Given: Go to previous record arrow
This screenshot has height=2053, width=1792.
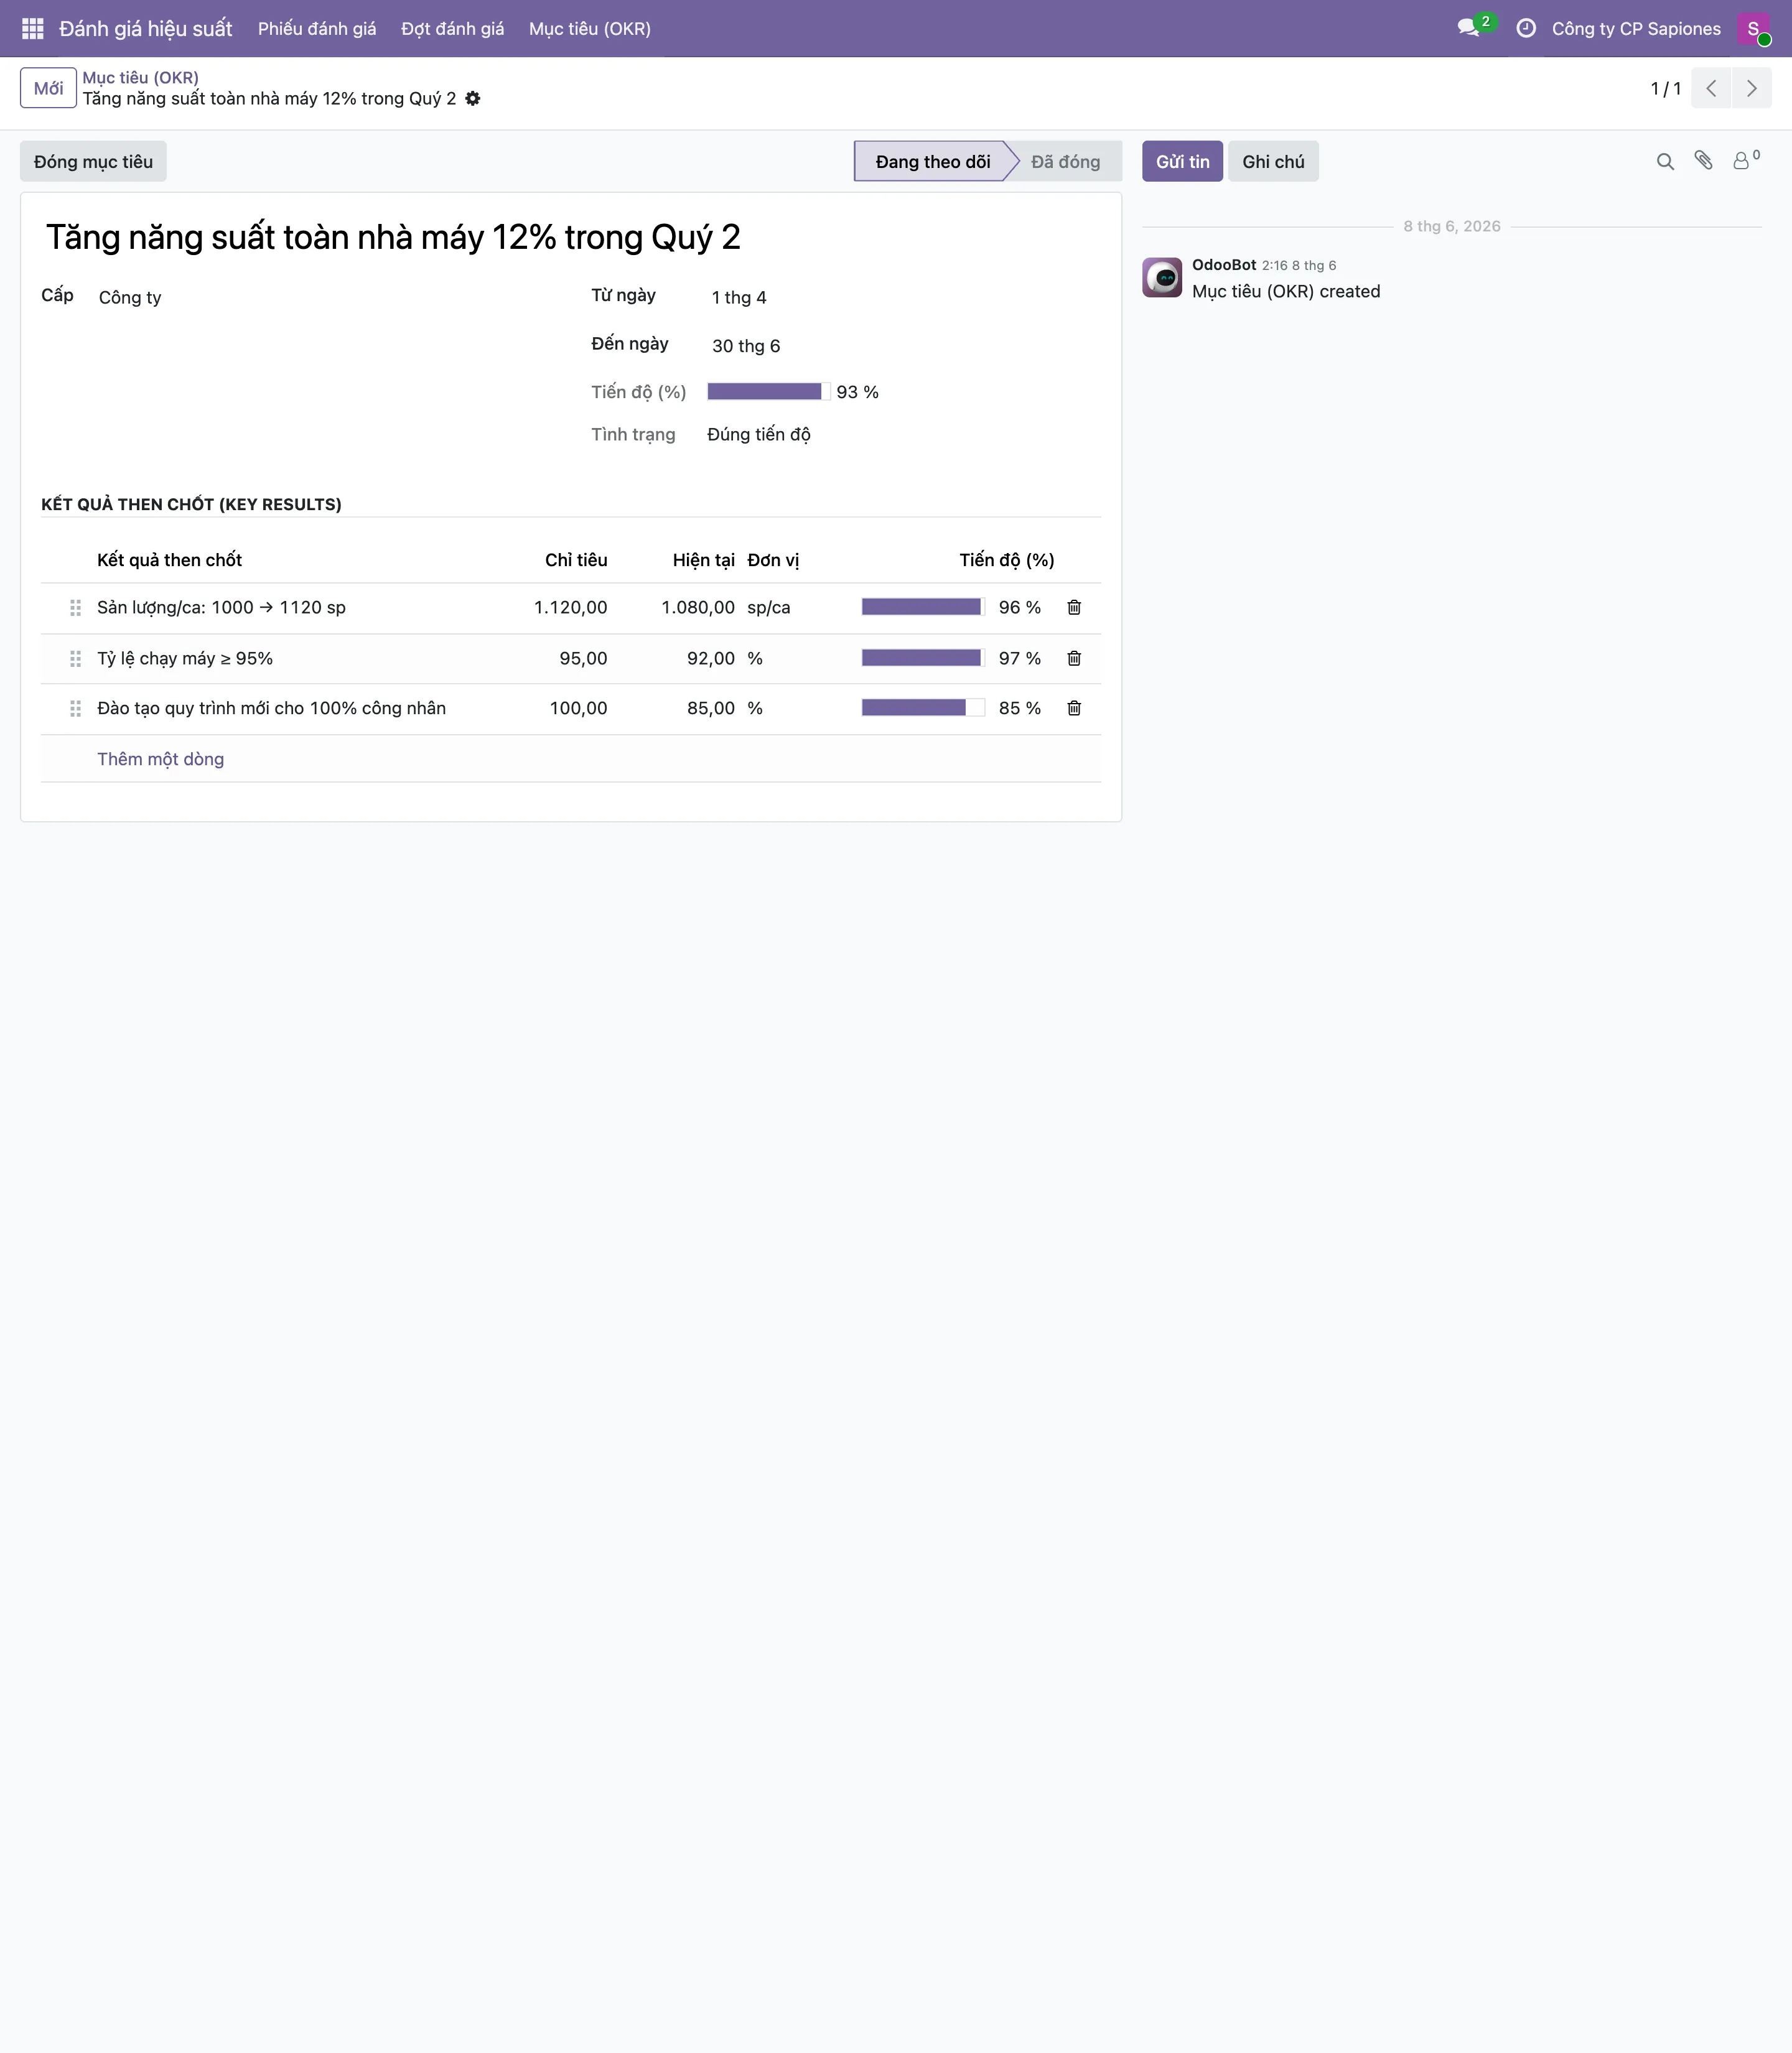Looking at the screenshot, I should click(x=1711, y=88).
